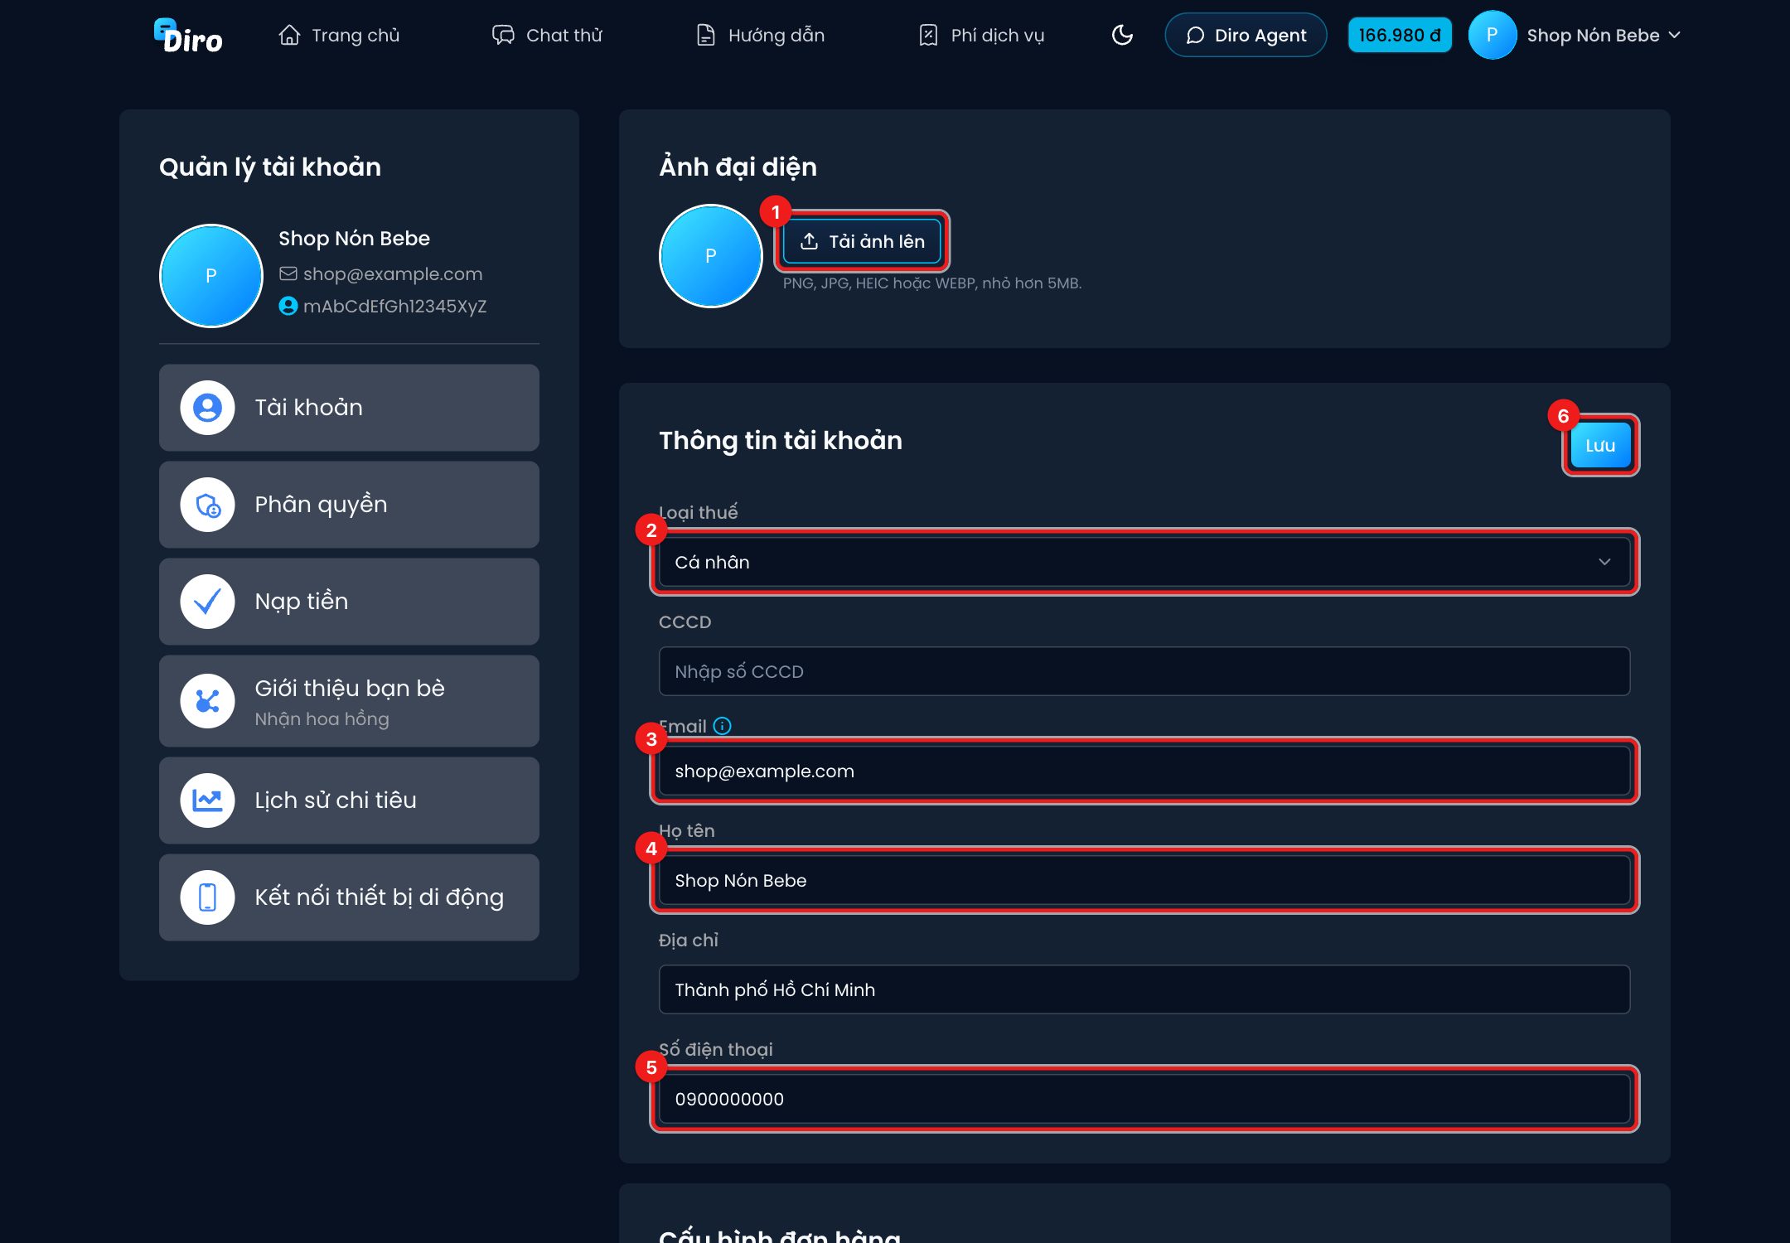Save account info with Lưu button
The image size is (1790, 1243).
click(1600, 445)
